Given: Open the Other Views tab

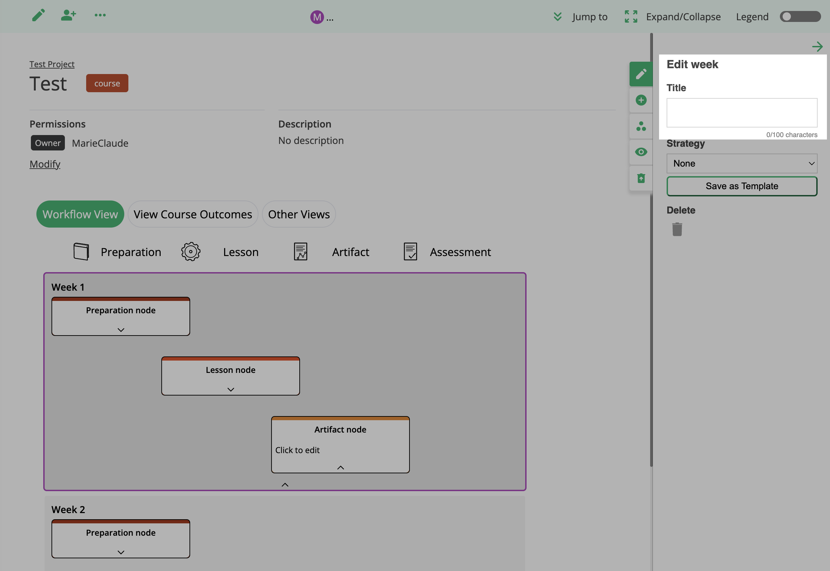Looking at the screenshot, I should click(x=299, y=214).
